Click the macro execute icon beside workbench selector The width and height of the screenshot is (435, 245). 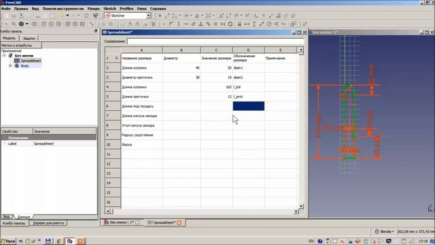95,16
